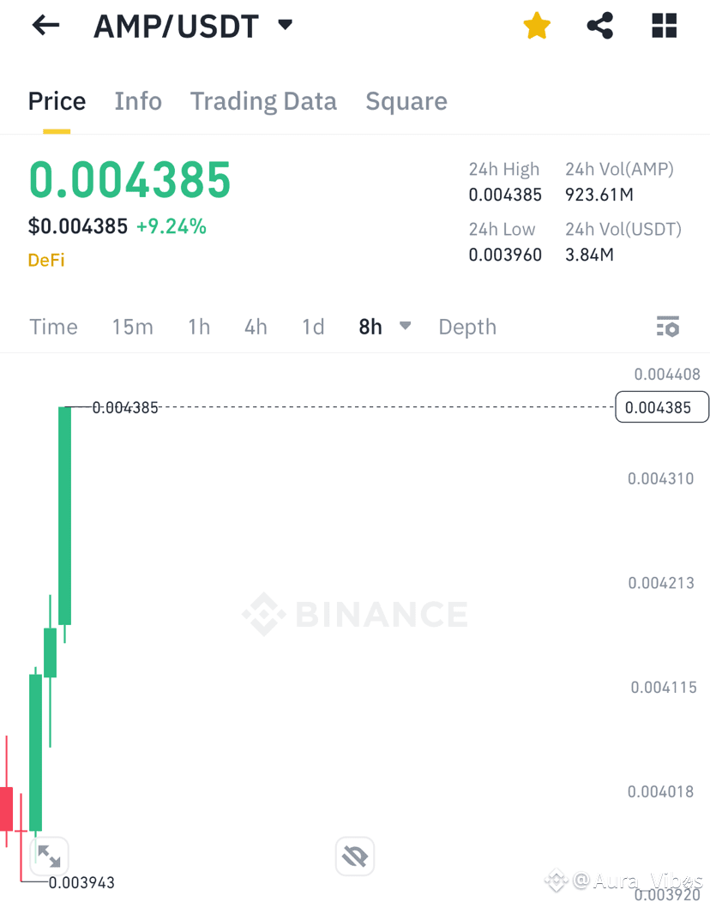Screen dimensions: 710x902
Task: Switch to the Info tab
Action: click(138, 101)
